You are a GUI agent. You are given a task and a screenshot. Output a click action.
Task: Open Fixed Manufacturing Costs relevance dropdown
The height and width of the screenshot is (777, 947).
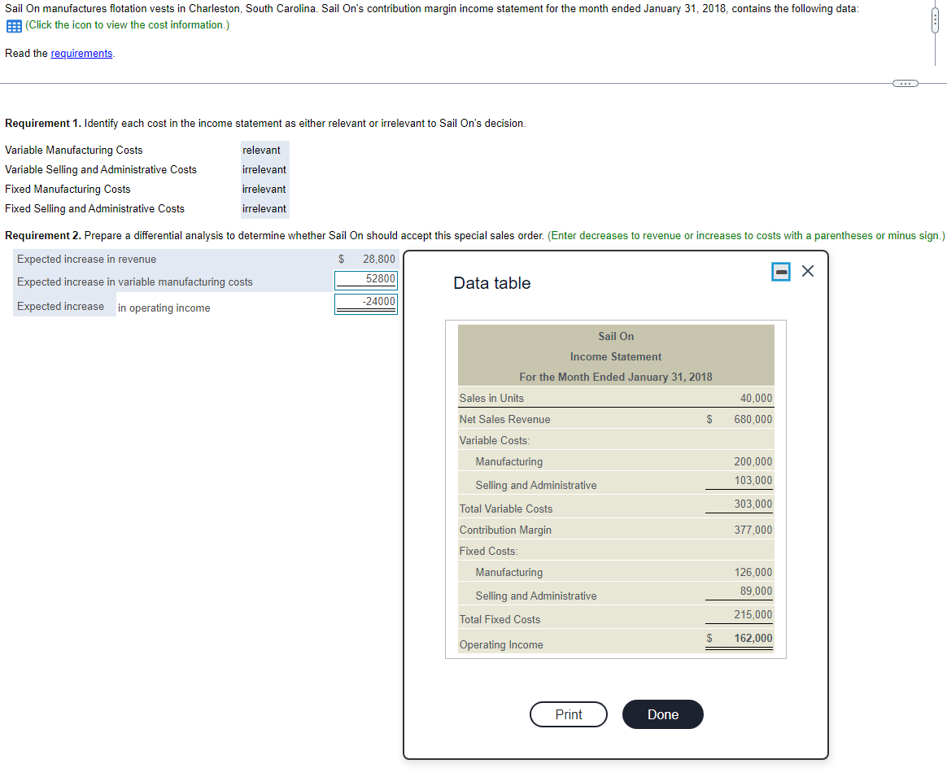[264, 189]
